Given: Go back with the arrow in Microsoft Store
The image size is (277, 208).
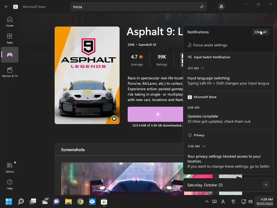Looking at the screenshot, I should click(6, 6).
